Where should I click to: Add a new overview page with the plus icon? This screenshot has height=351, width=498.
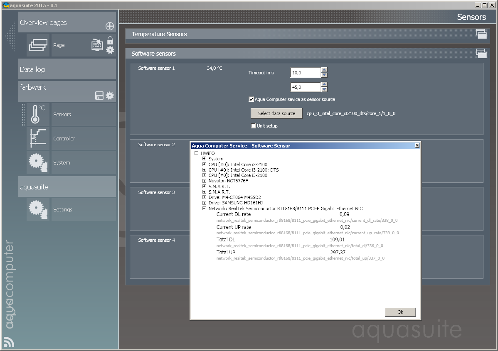110,26
